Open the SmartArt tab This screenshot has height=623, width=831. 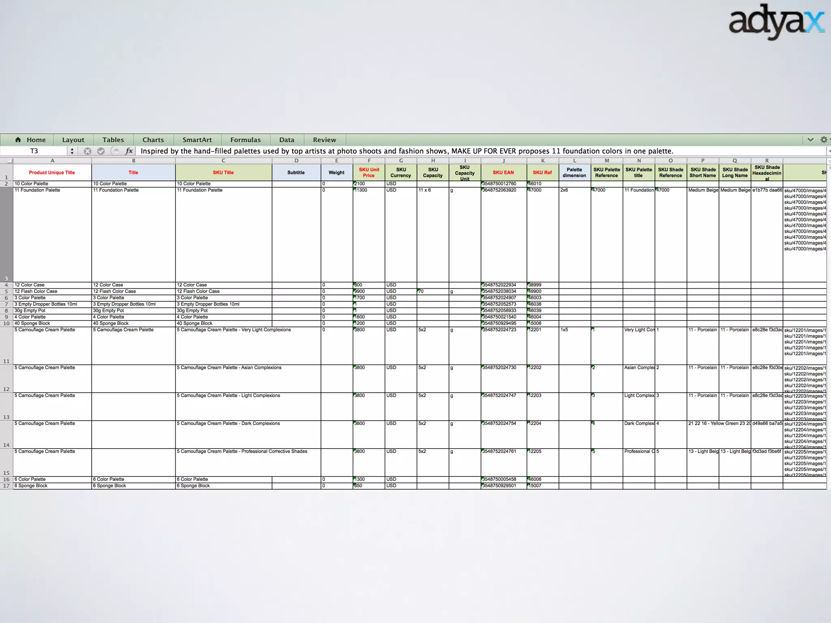coord(197,140)
